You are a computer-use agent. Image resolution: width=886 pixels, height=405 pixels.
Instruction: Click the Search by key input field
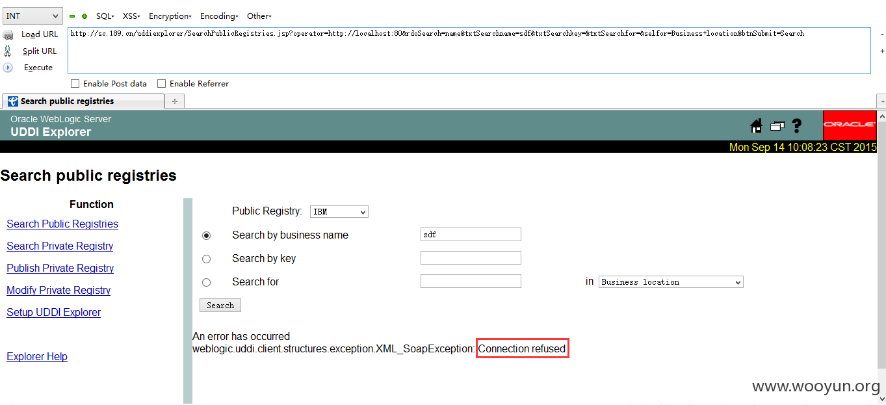tap(471, 258)
